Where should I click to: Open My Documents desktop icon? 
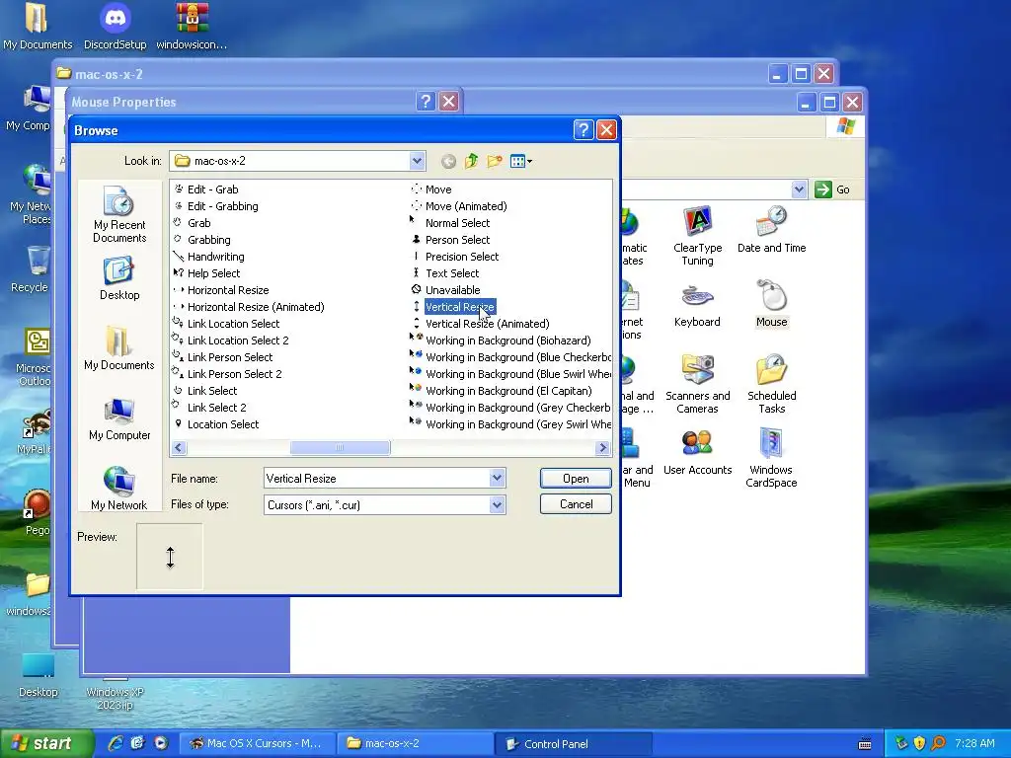coord(38,27)
